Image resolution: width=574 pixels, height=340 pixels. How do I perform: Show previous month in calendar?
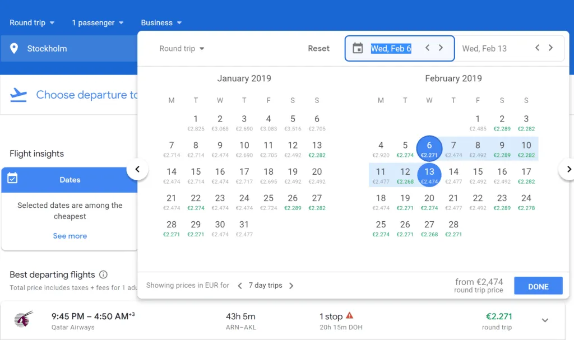tap(137, 169)
